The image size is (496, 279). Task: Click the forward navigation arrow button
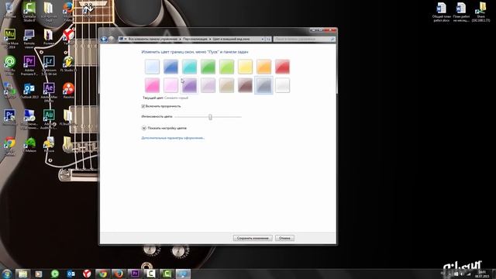coord(112,39)
